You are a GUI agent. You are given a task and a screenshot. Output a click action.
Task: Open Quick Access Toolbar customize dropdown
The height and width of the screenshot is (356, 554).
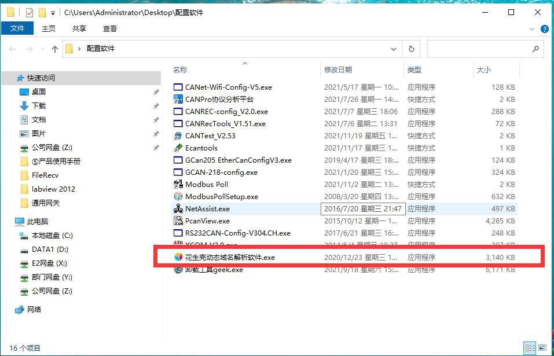tap(53, 13)
